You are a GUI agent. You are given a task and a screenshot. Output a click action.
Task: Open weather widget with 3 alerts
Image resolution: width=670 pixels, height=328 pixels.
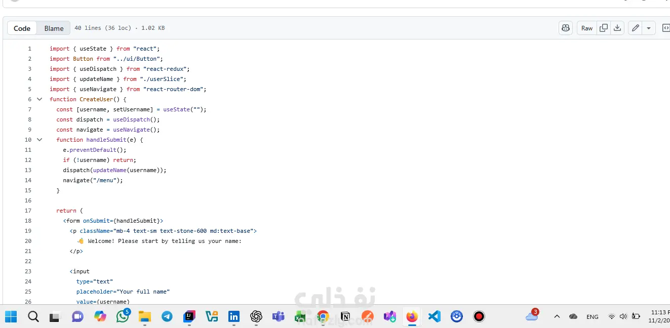[532, 316]
